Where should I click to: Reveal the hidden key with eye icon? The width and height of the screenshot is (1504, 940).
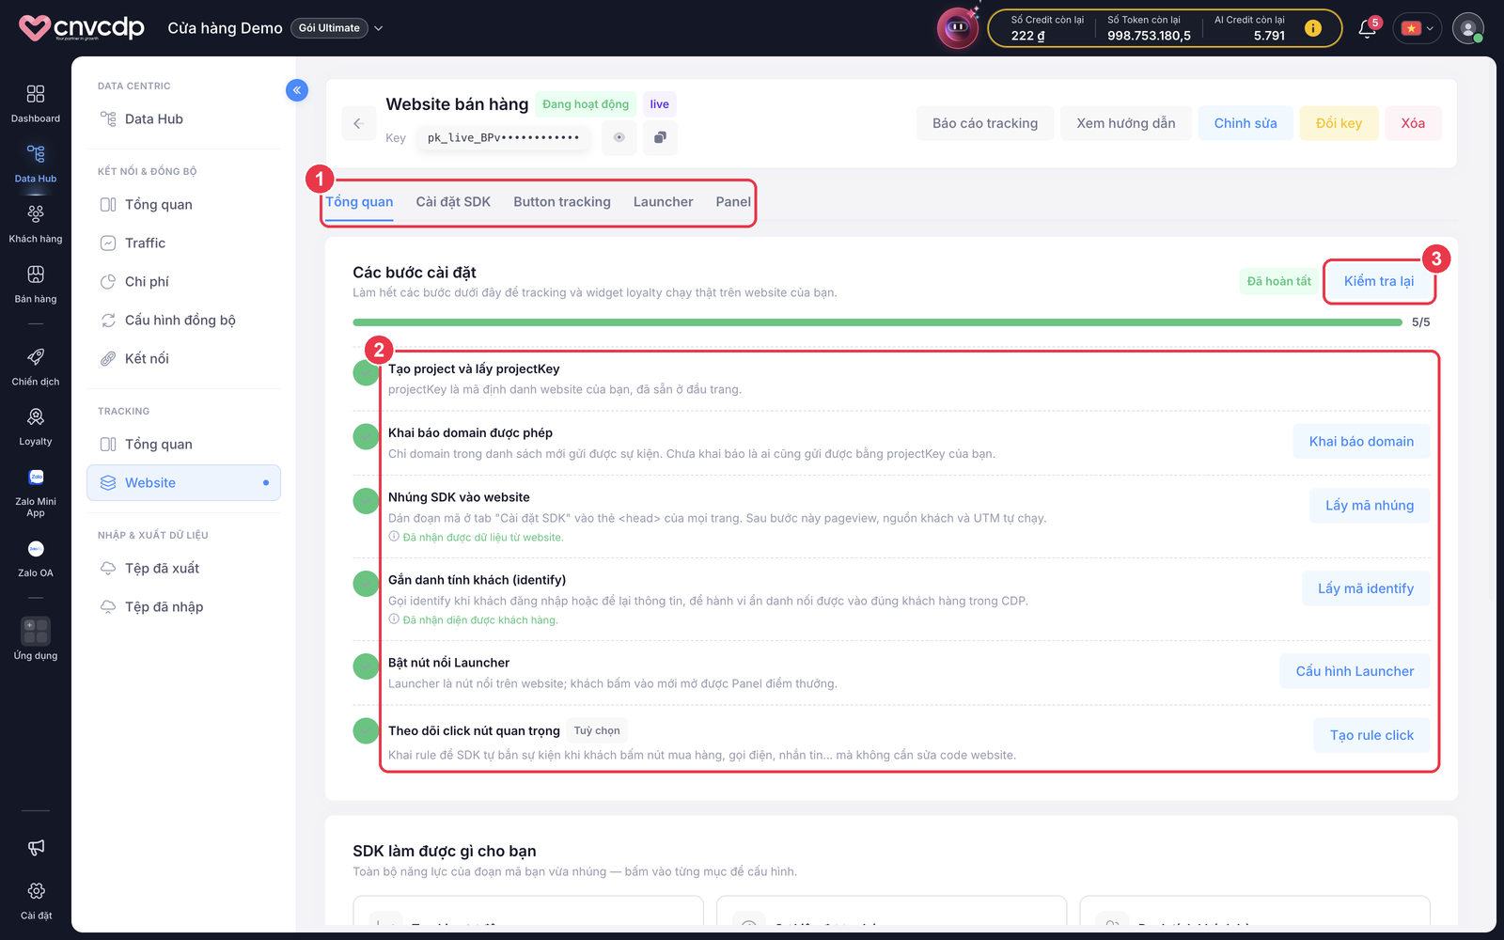(x=619, y=137)
